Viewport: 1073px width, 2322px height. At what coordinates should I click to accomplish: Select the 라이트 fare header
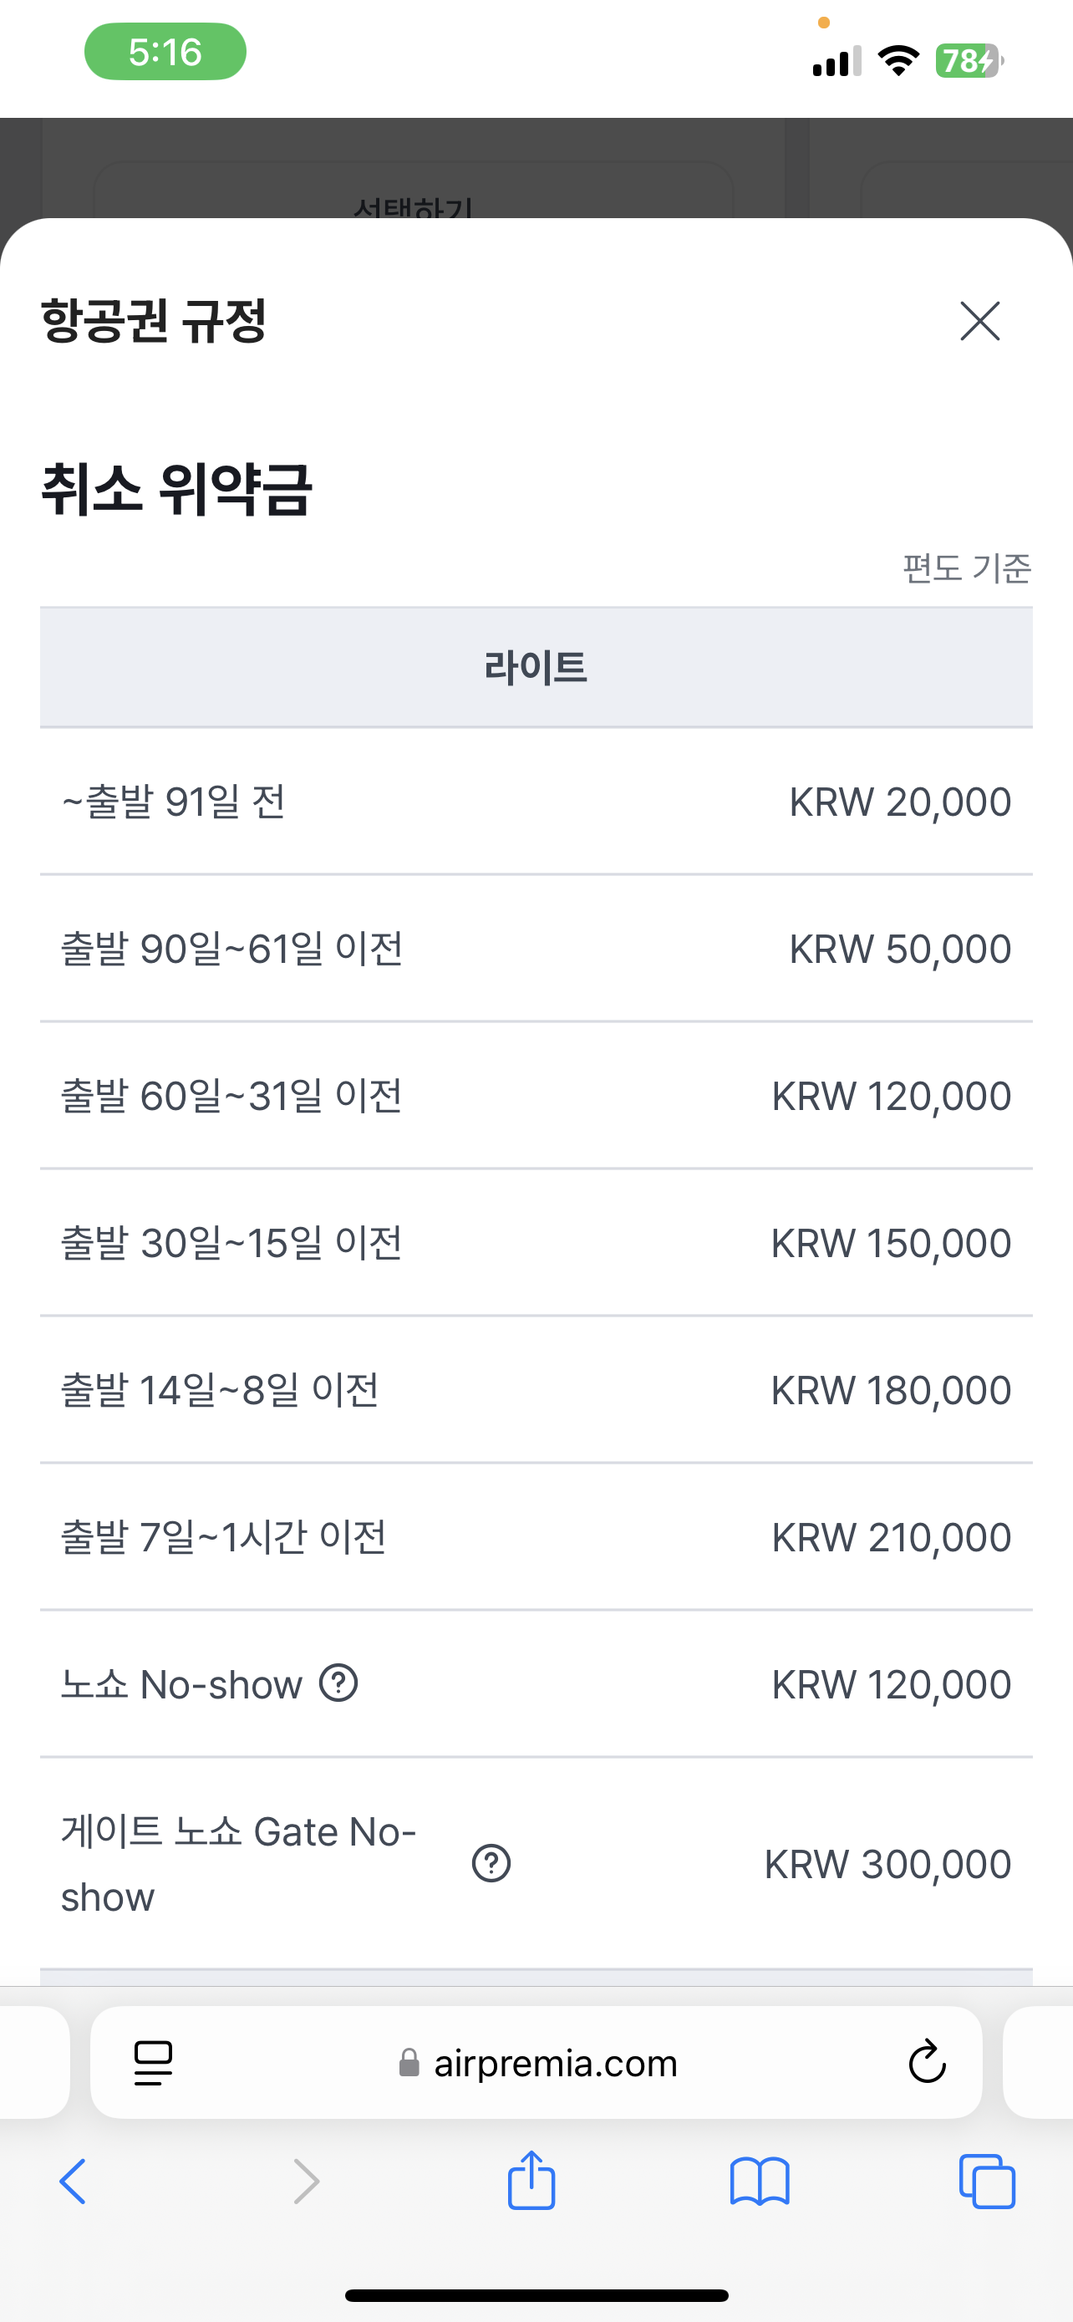pyautogui.click(x=536, y=668)
